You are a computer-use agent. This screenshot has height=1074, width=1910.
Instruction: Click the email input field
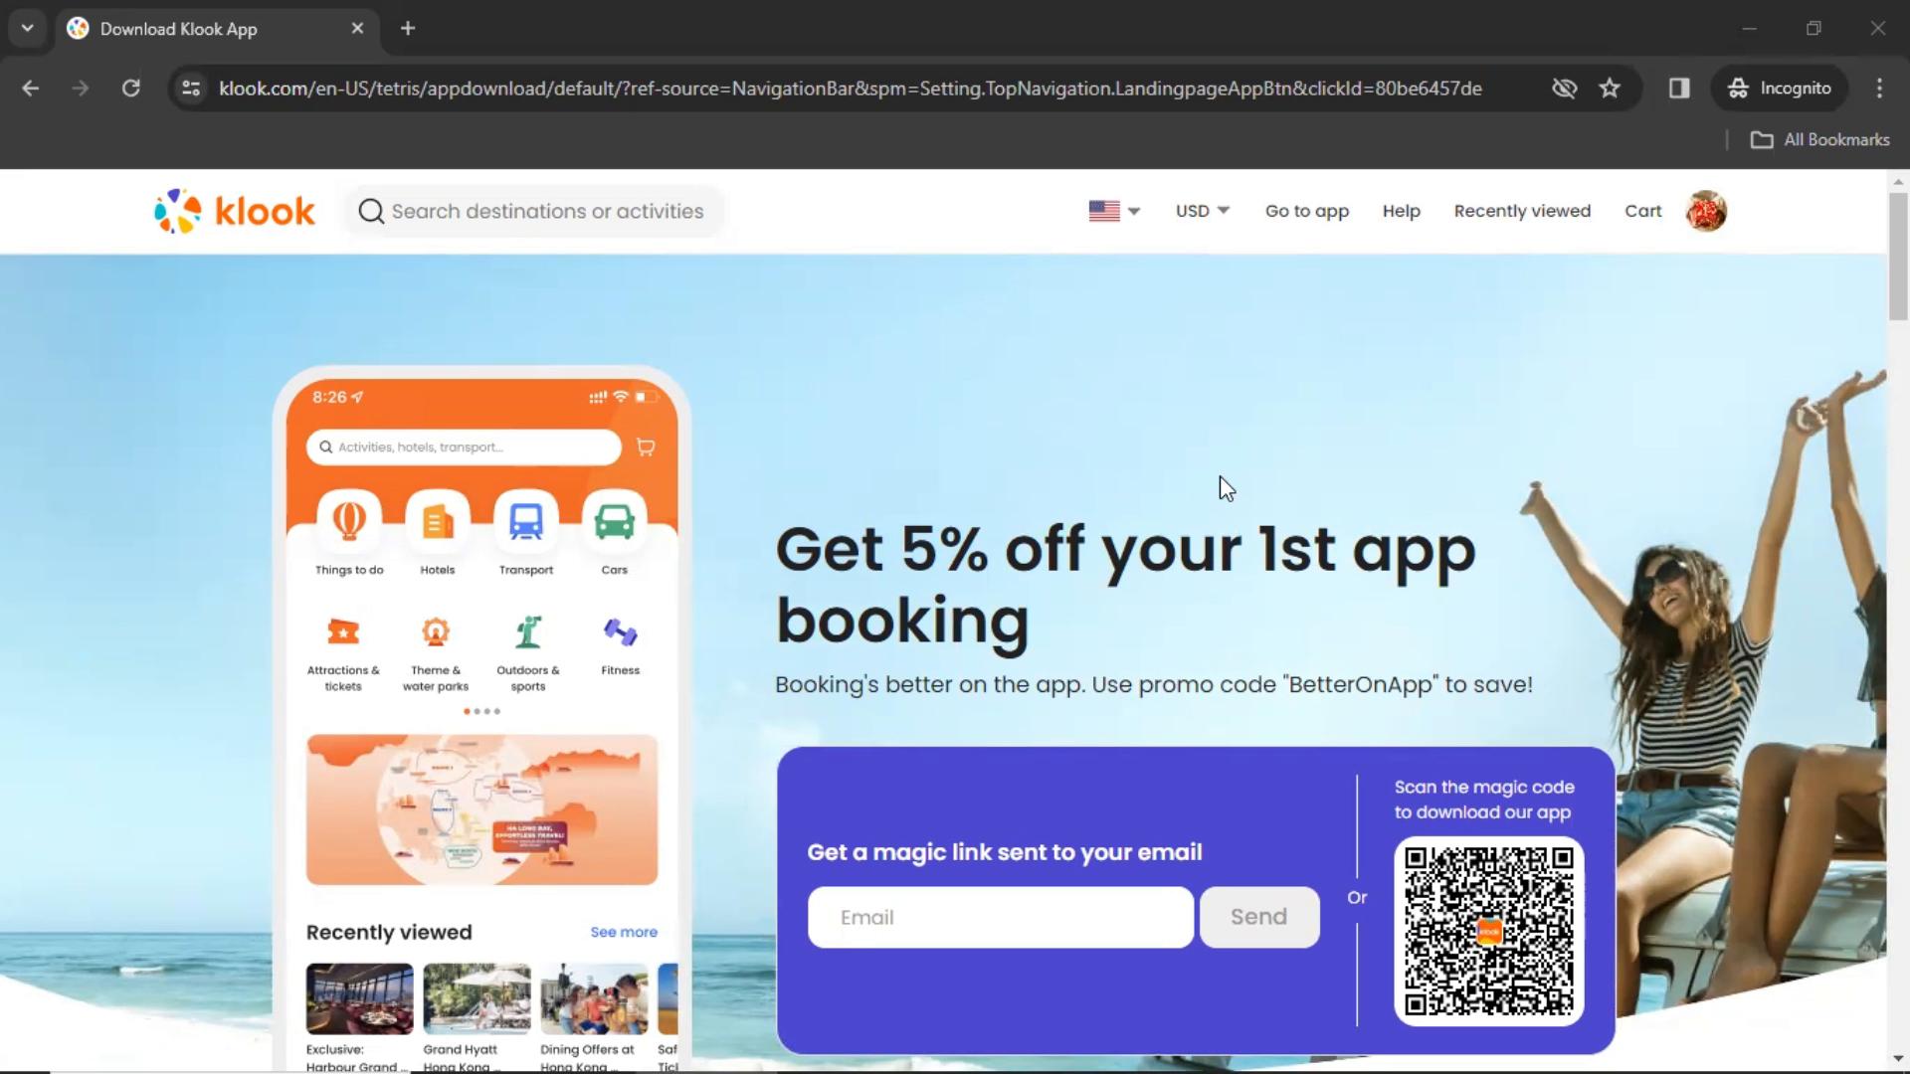tap(1001, 917)
